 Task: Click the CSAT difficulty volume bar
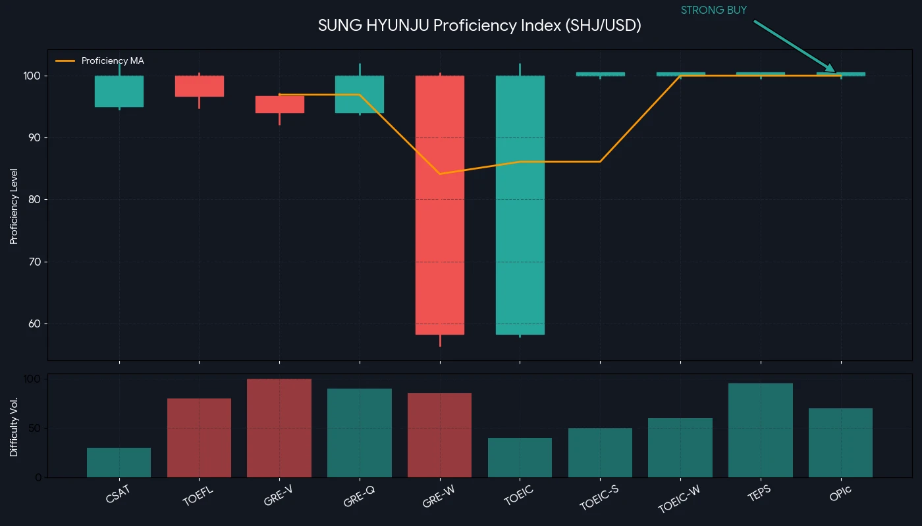119,462
